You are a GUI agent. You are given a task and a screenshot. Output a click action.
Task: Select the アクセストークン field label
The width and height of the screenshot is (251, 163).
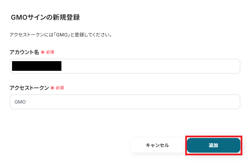(x=29, y=88)
